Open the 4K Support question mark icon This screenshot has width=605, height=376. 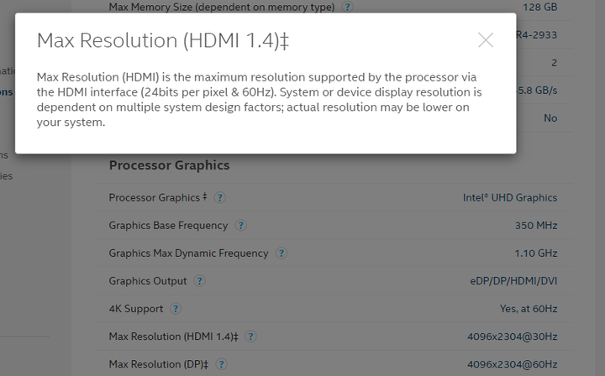(176, 309)
